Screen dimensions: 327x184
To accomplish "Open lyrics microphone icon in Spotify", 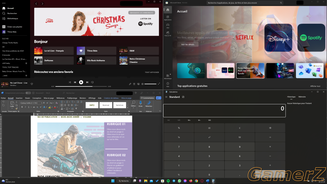I will pos(130,84).
